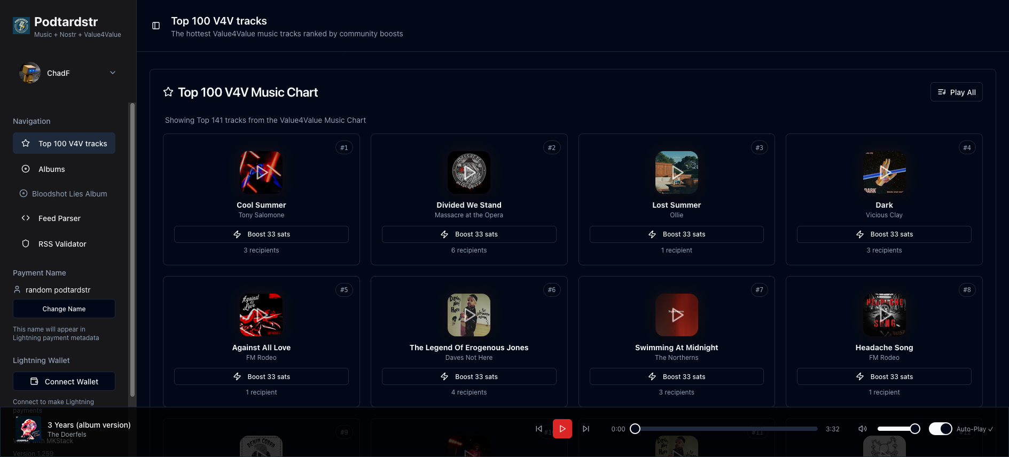Click The Doerfels artist in player
Viewport: 1009px width, 457px height.
[67, 435]
